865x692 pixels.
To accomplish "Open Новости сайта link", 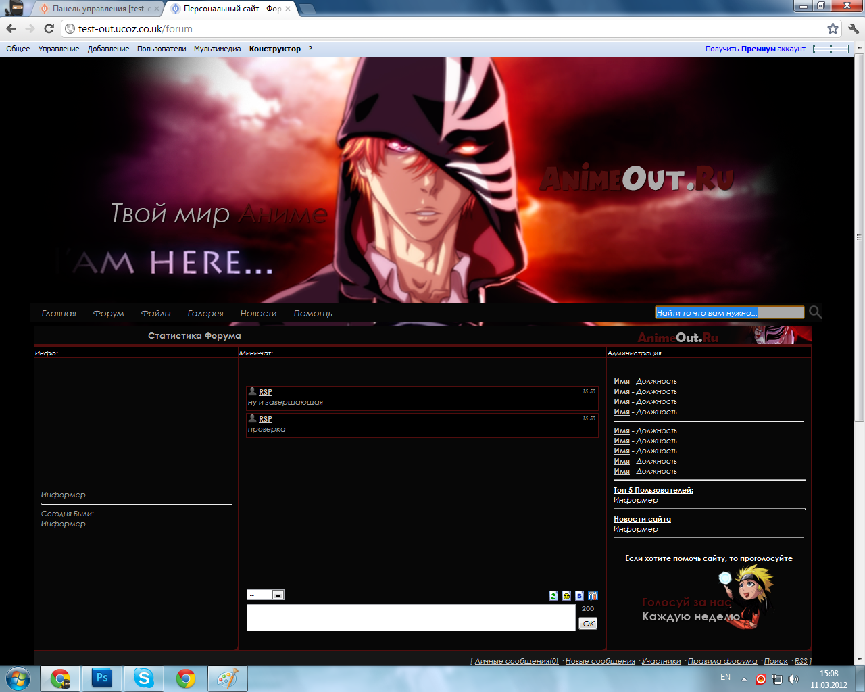I will point(642,519).
